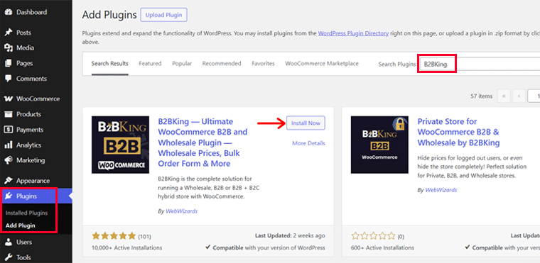
Task: Switch to the Featured tab
Action: [150, 64]
